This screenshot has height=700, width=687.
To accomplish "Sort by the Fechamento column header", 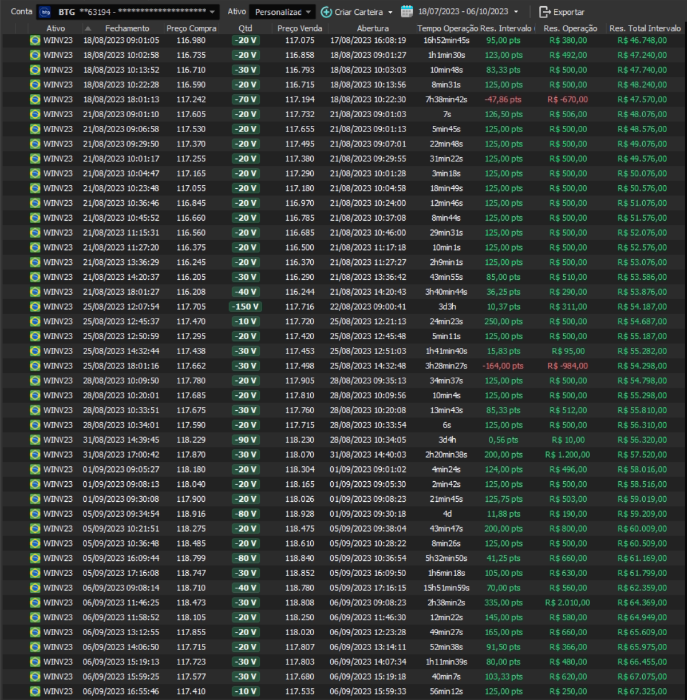I will click(127, 29).
